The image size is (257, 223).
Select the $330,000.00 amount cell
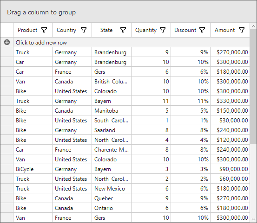230,101
